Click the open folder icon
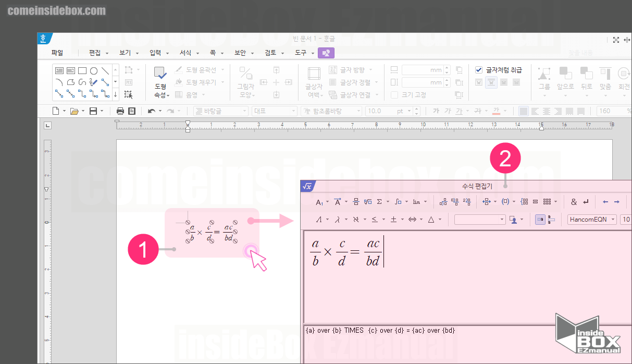Viewport: 632px width, 364px height. point(74,111)
